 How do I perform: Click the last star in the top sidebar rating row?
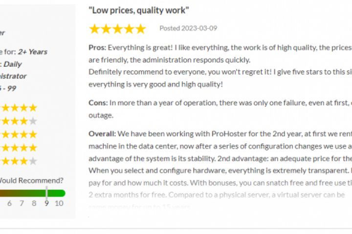tap(33, 108)
